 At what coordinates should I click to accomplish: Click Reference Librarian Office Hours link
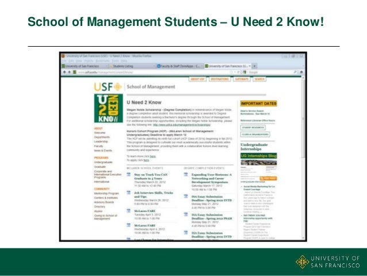point(258,120)
